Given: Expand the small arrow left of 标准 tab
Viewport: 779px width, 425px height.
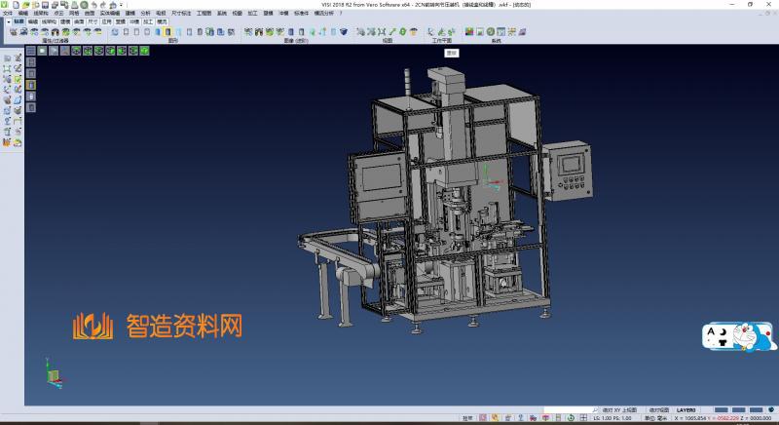Looking at the screenshot, I should click(7, 20).
